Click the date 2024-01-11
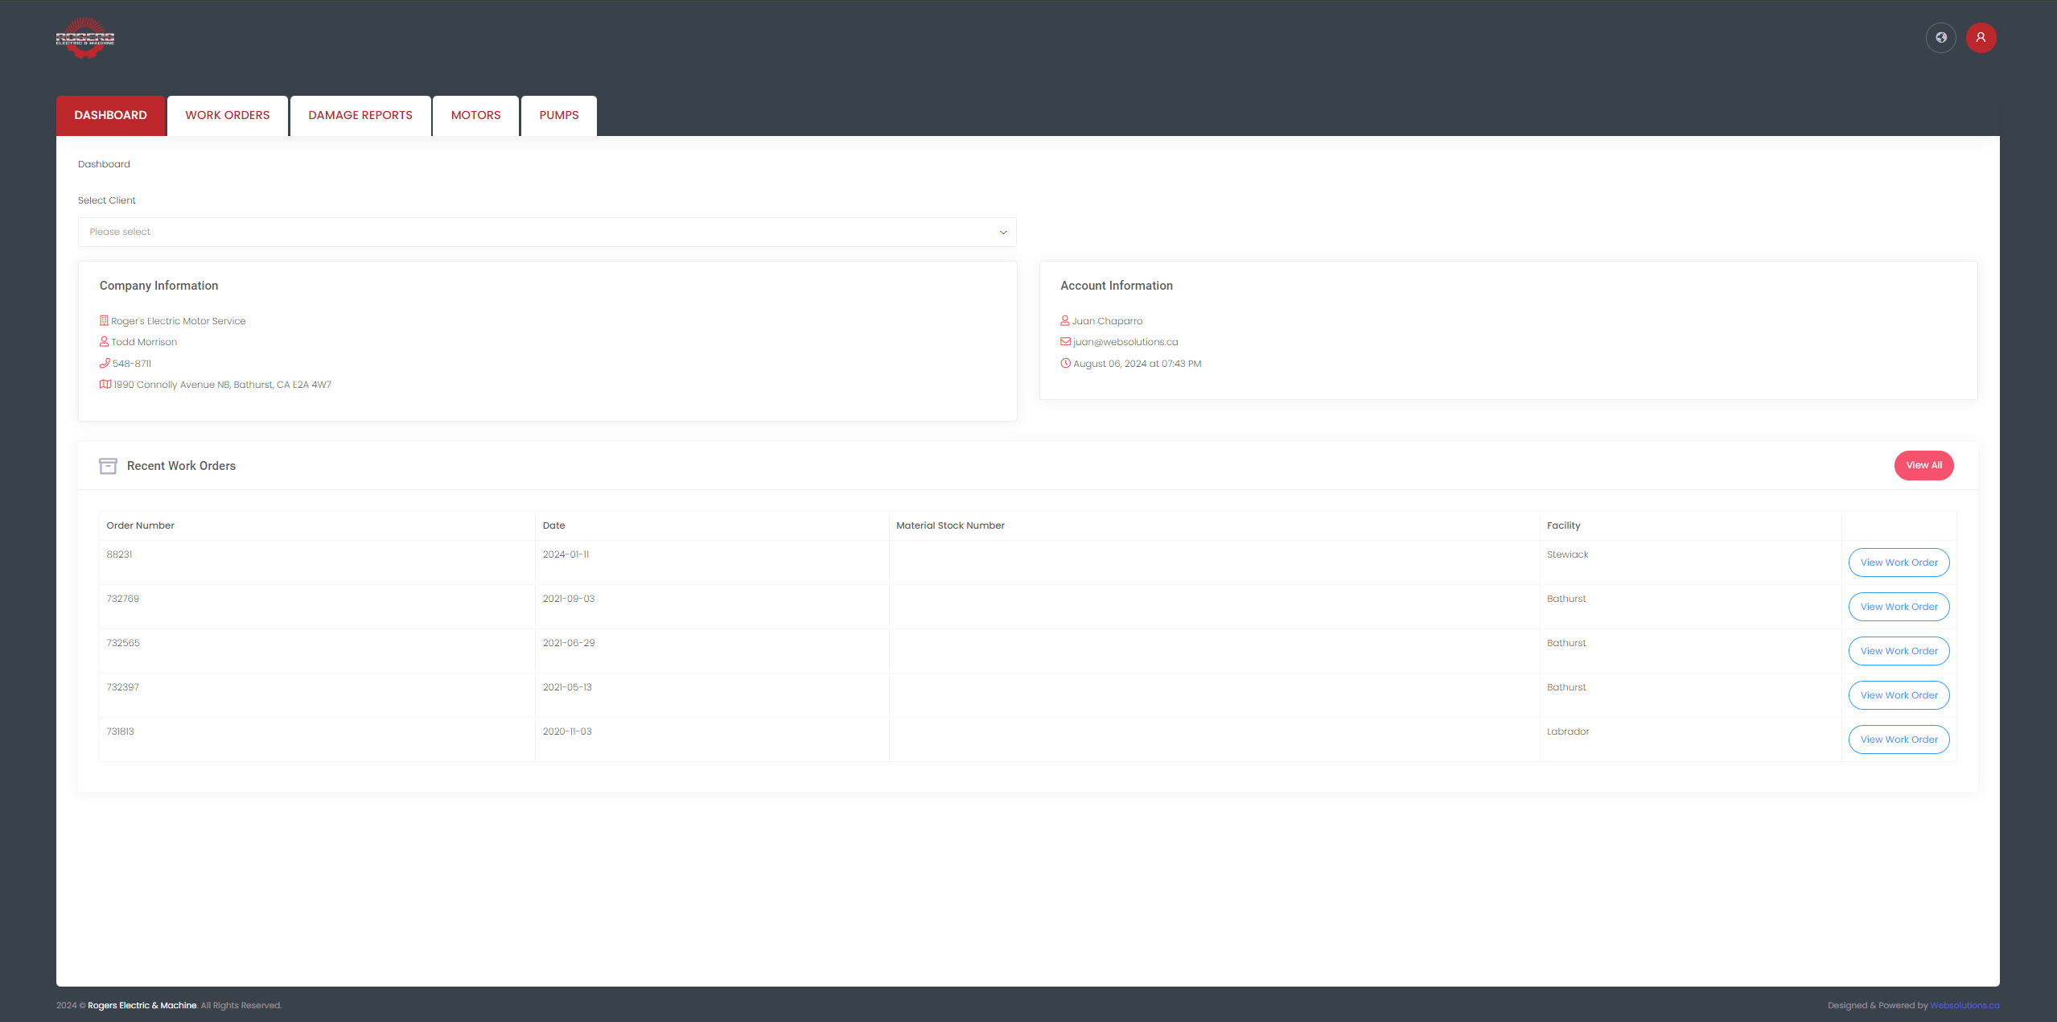The height and width of the screenshot is (1022, 2057). click(566, 554)
